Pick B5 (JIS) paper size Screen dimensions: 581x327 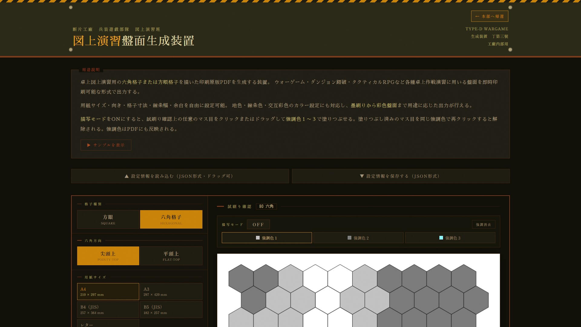[x=171, y=309]
